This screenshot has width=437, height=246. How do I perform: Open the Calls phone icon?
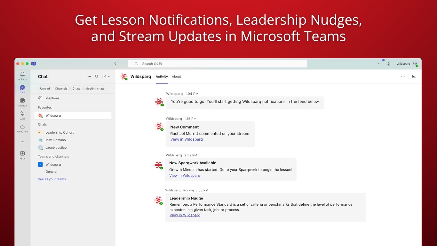click(22, 114)
